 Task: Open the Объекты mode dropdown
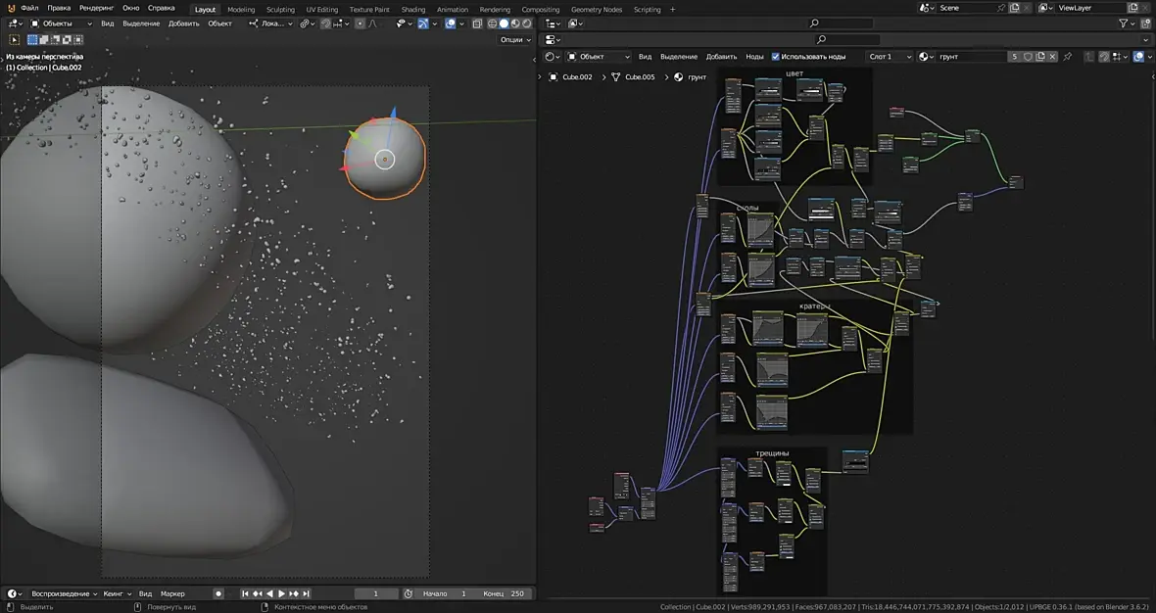[61, 24]
